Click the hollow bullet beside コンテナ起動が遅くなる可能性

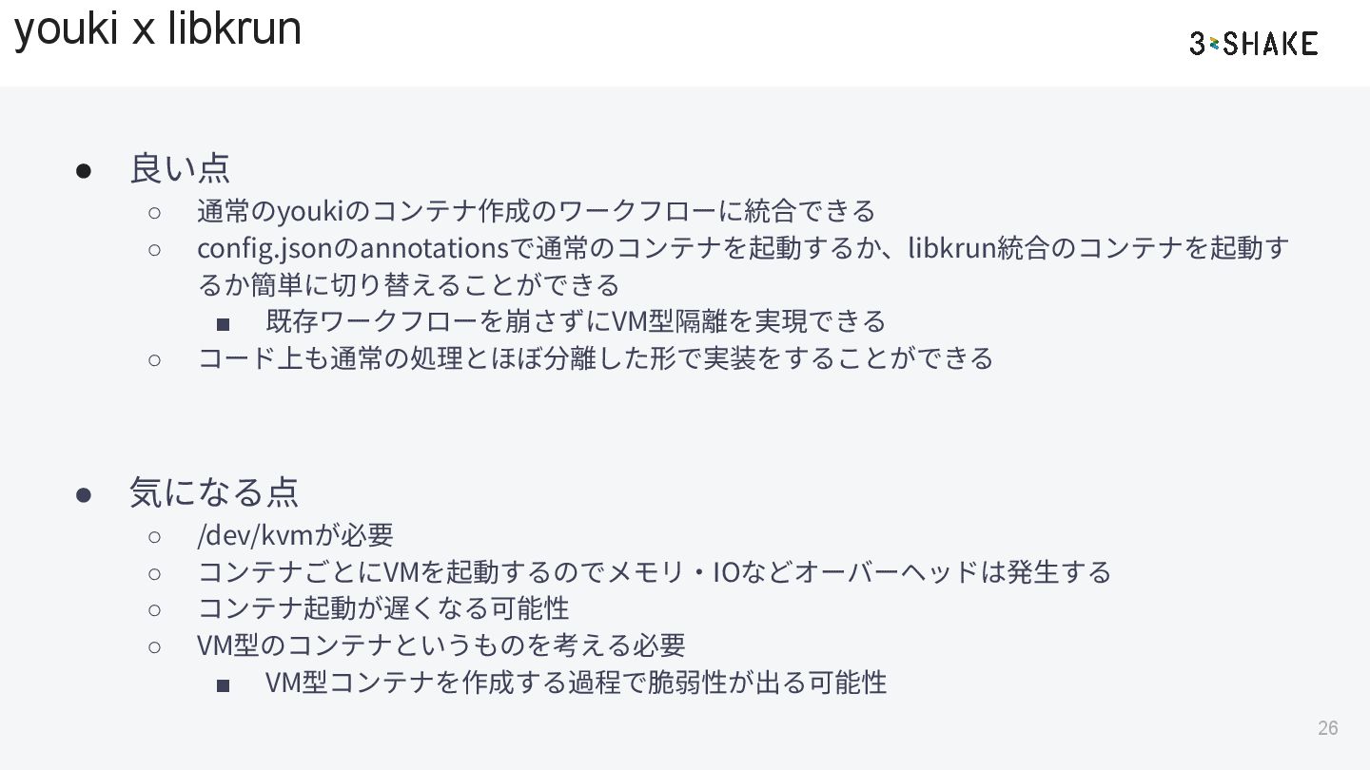155,609
